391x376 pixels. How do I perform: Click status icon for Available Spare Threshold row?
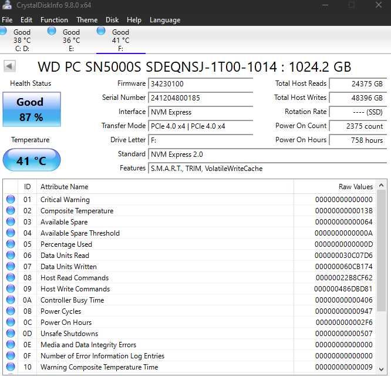tap(11, 233)
